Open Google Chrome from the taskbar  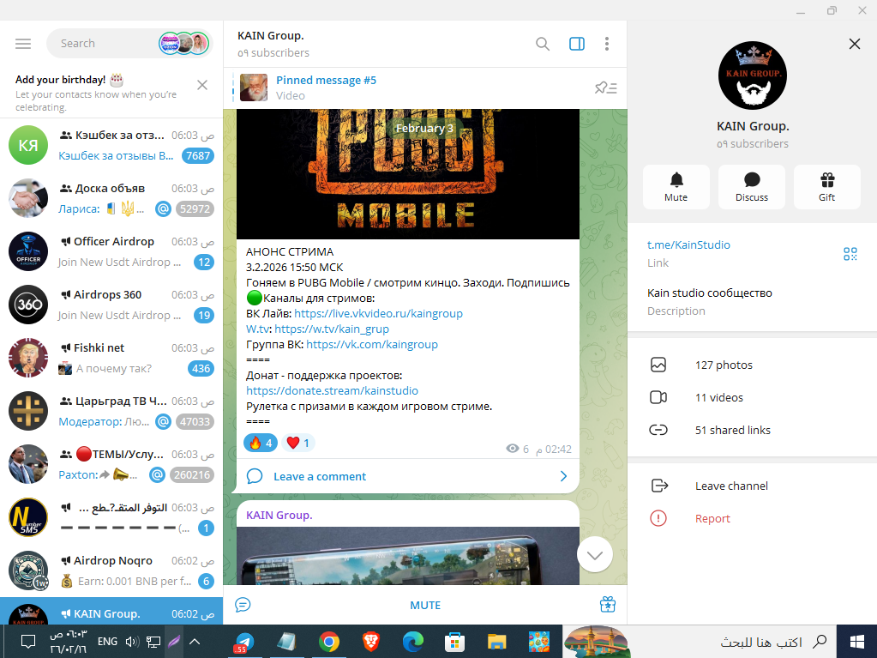pyautogui.click(x=329, y=642)
